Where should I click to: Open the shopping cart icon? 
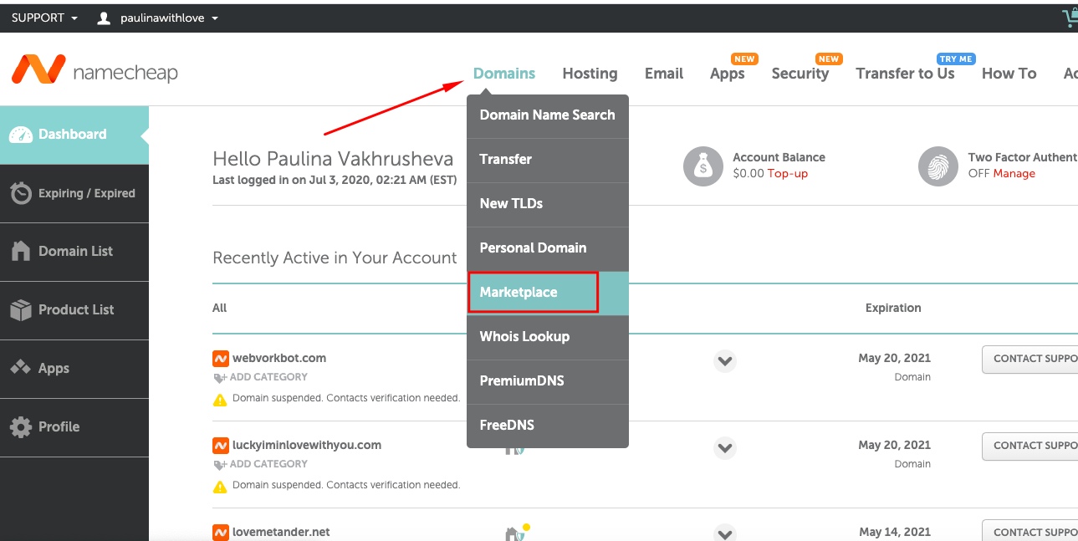point(1069,18)
